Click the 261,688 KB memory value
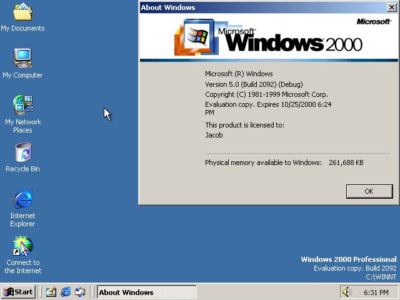 click(x=346, y=162)
